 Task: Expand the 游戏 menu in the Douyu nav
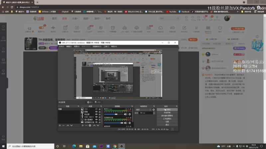click(x=97, y=19)
